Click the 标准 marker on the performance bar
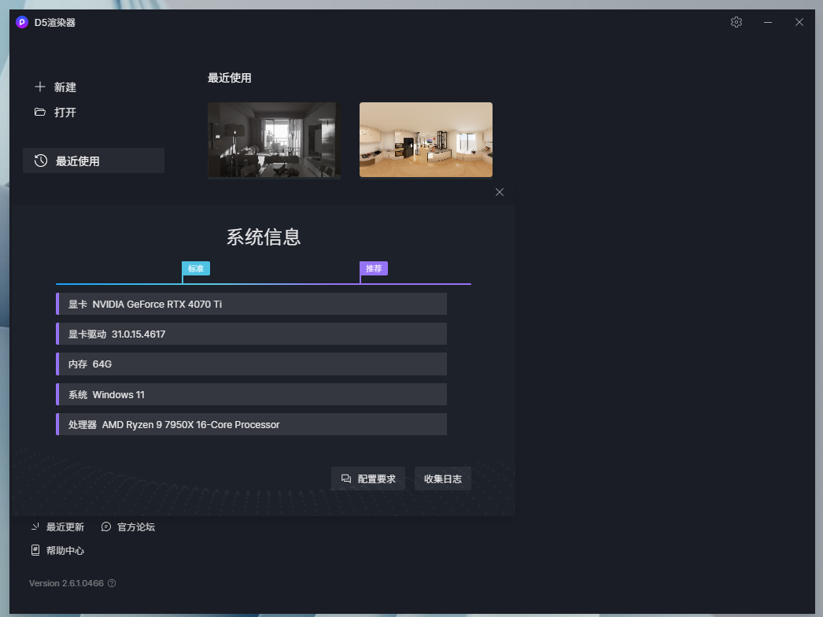This screenshot has width=823, height=617. point(196,269)
